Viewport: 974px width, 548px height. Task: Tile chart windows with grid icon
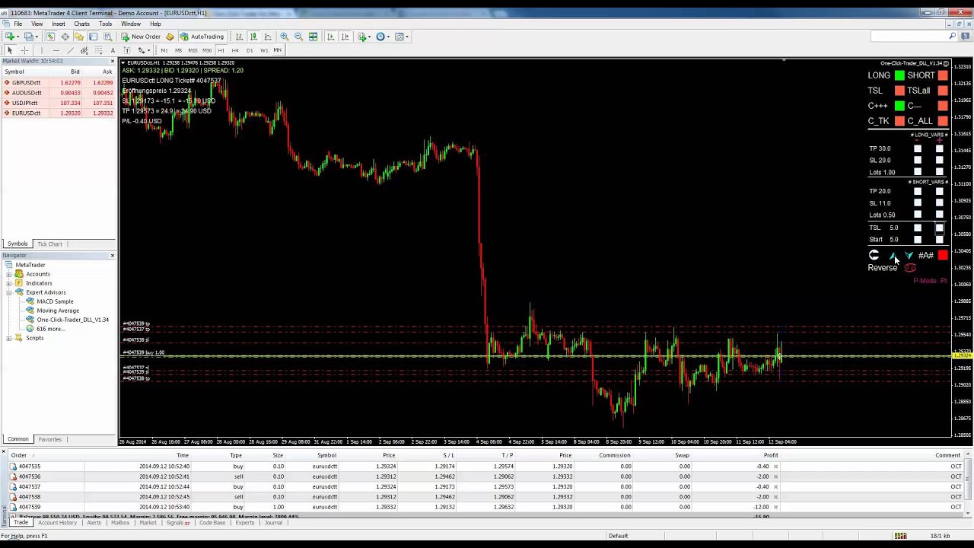point(313,37)
